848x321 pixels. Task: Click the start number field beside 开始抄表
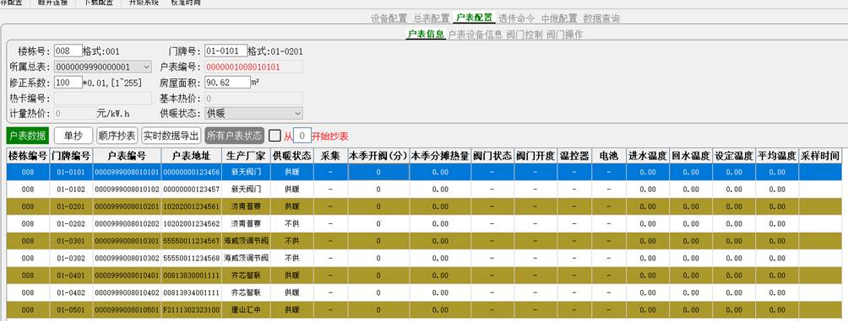click(x=302, y=136)
